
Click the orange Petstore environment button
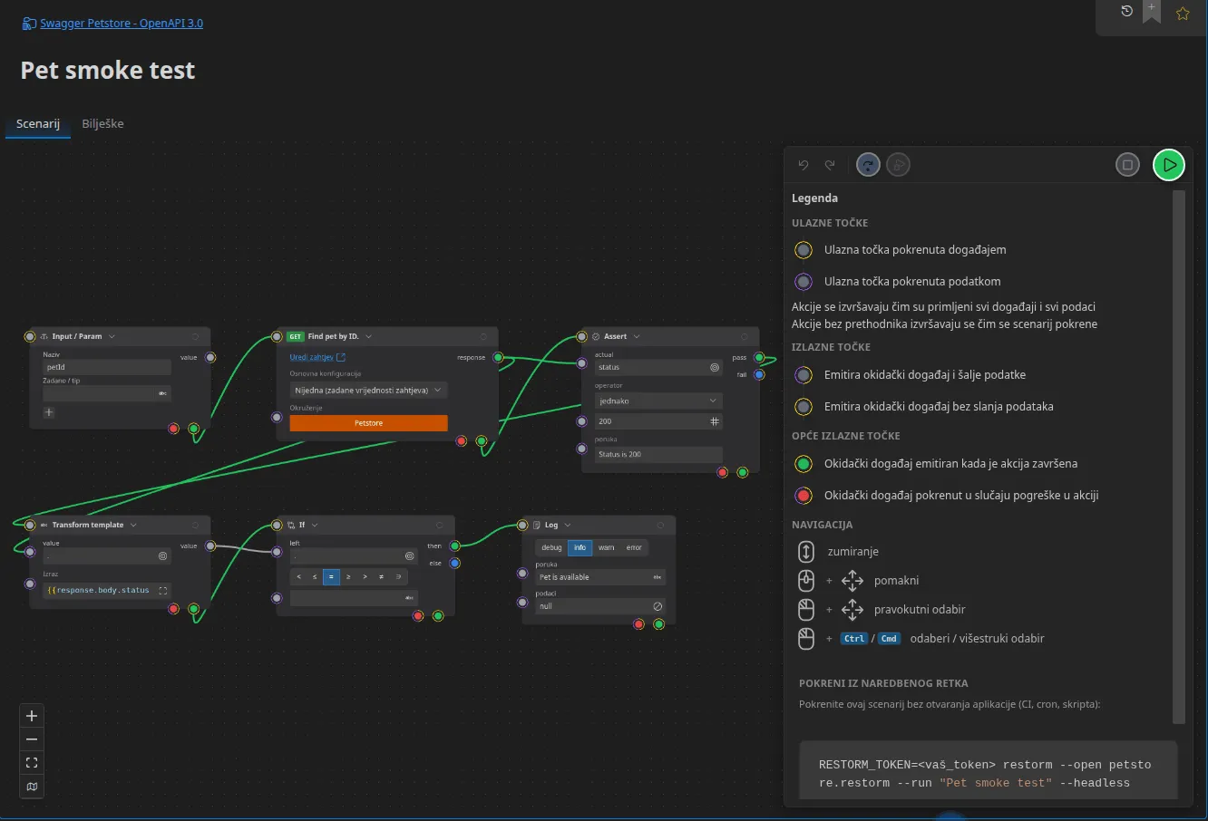pos(368,423)
